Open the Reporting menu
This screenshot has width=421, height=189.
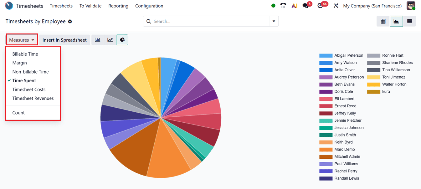click(x=118, y=6)
